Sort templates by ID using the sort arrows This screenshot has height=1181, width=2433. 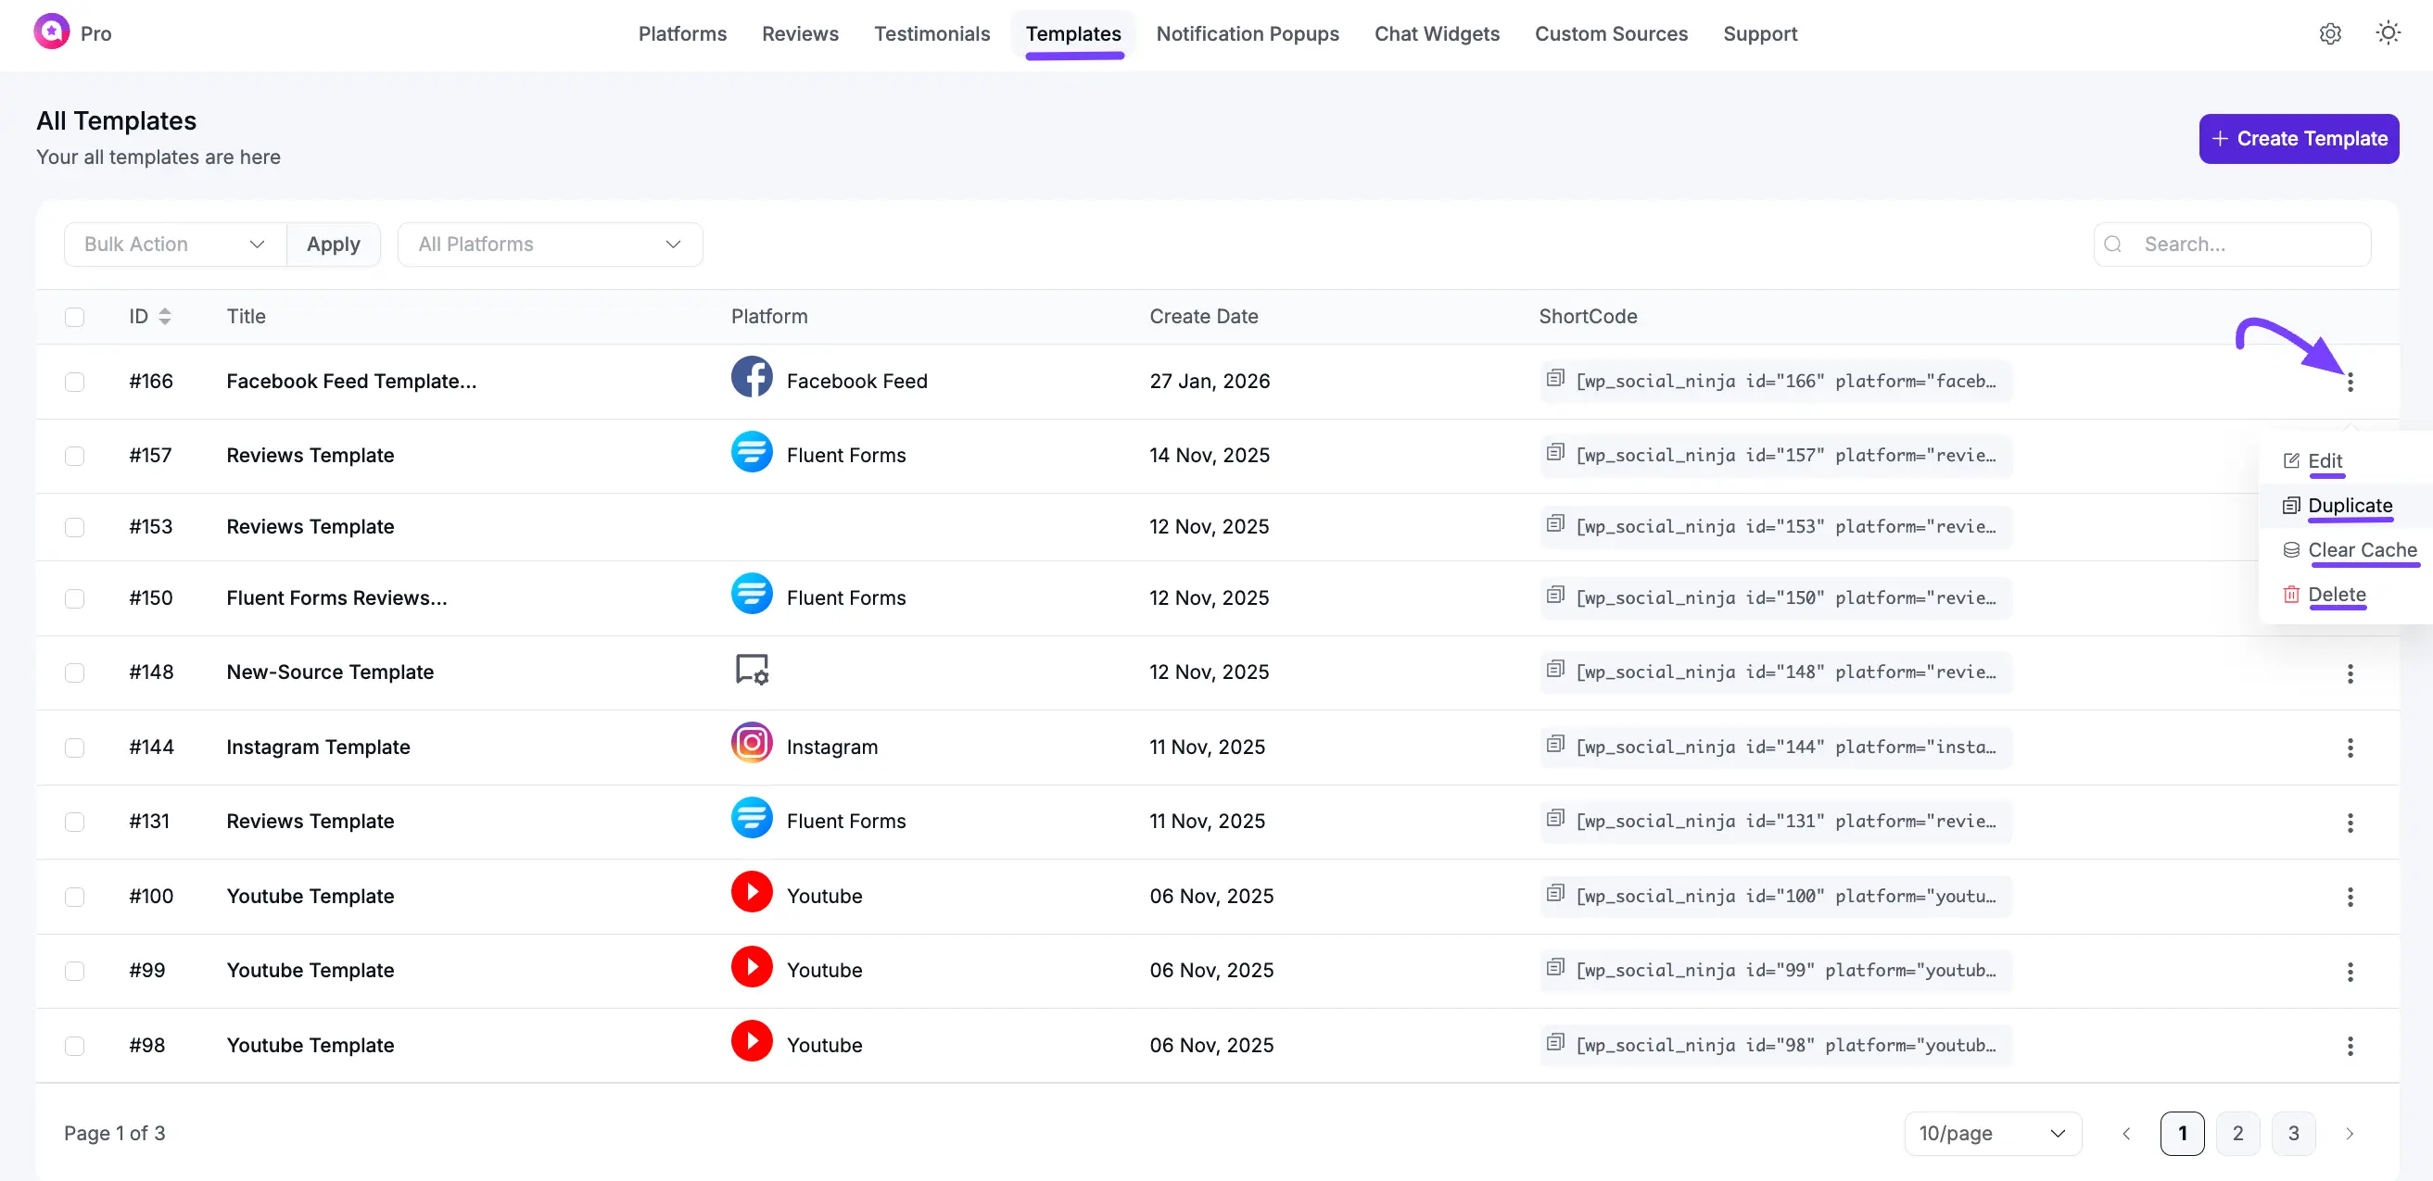pos(166,316)
